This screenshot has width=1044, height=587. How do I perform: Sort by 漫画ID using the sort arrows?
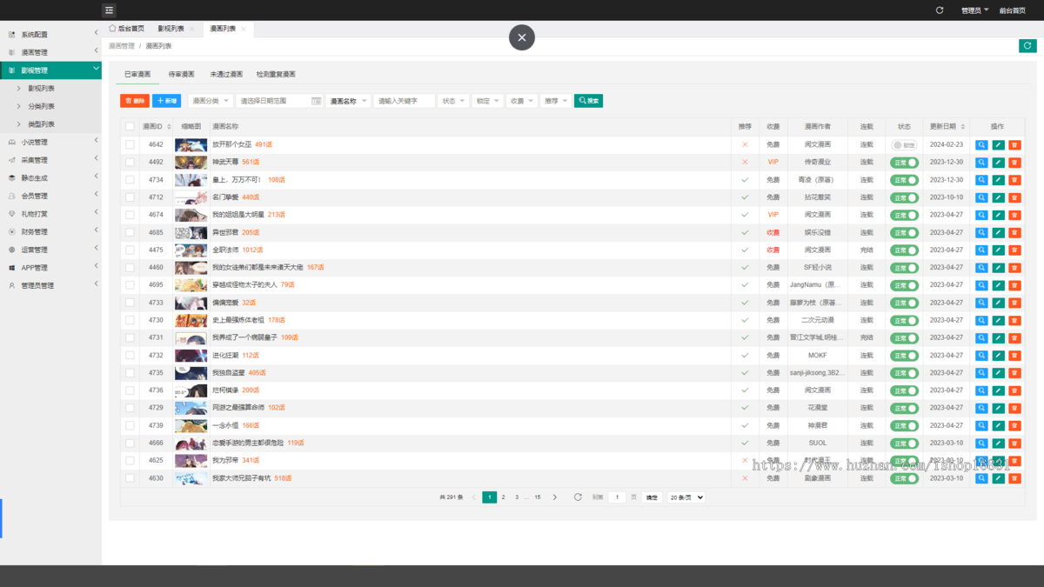[x=169, y=127]
